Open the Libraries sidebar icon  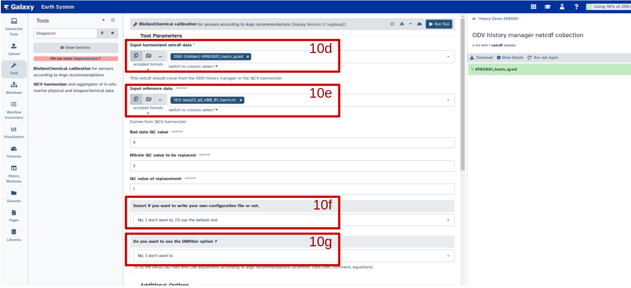14,235
